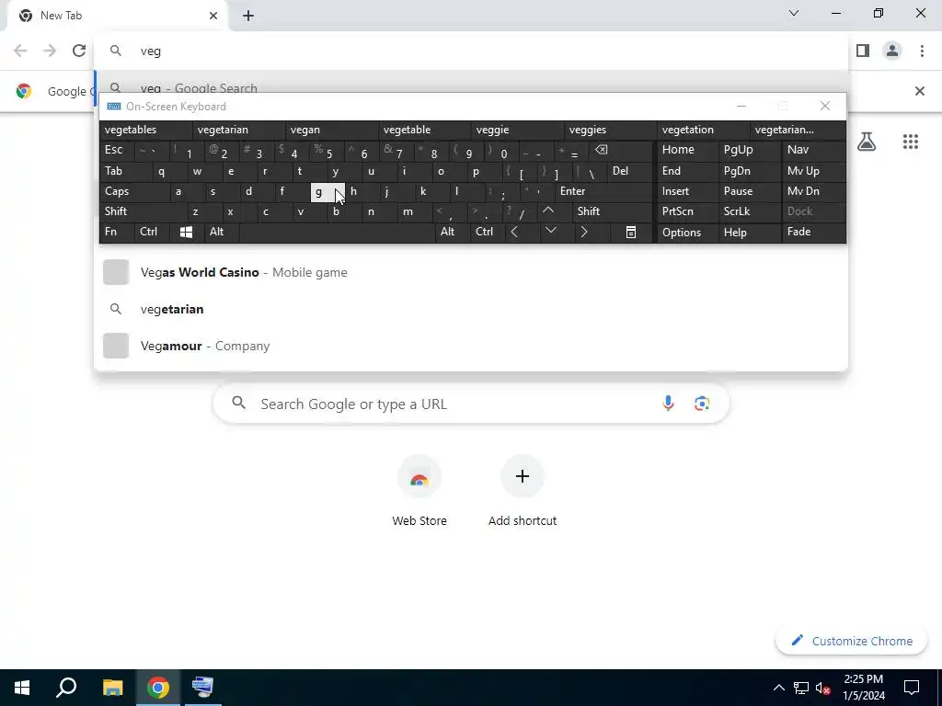Open the Chrome profile avatar

click(892, 51)
